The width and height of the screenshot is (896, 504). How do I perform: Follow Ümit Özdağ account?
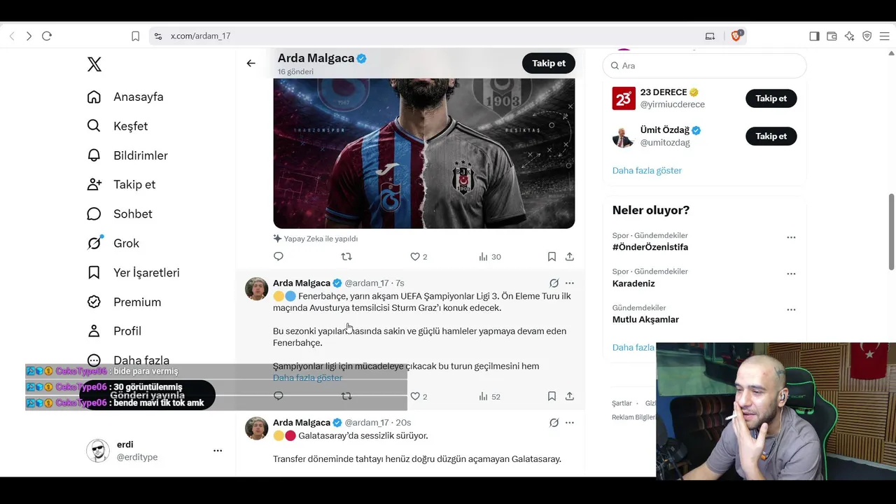[771, 136]
